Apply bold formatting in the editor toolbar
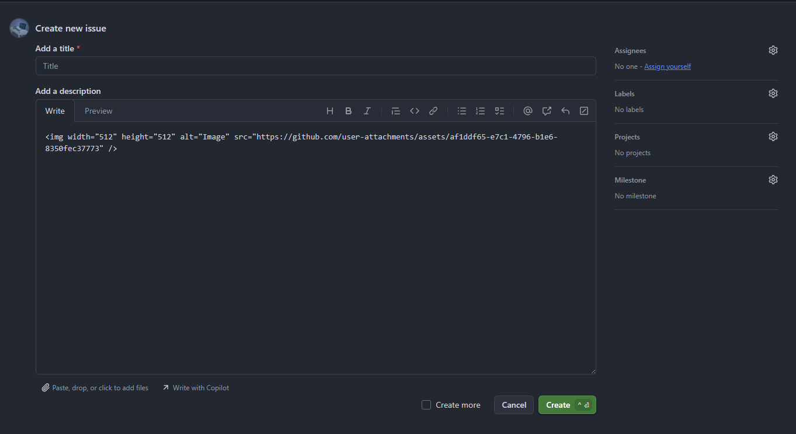The image size is (796, 434). (x=349, y=111)
